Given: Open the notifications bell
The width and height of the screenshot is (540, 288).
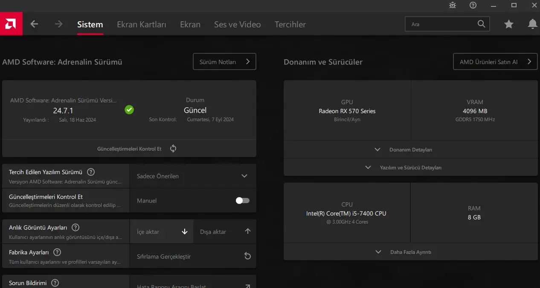Looking at the screenshot, I should click(x=532, y=24).
